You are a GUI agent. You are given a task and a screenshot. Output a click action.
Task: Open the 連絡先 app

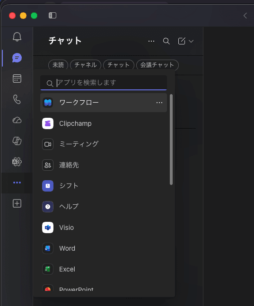104,165
